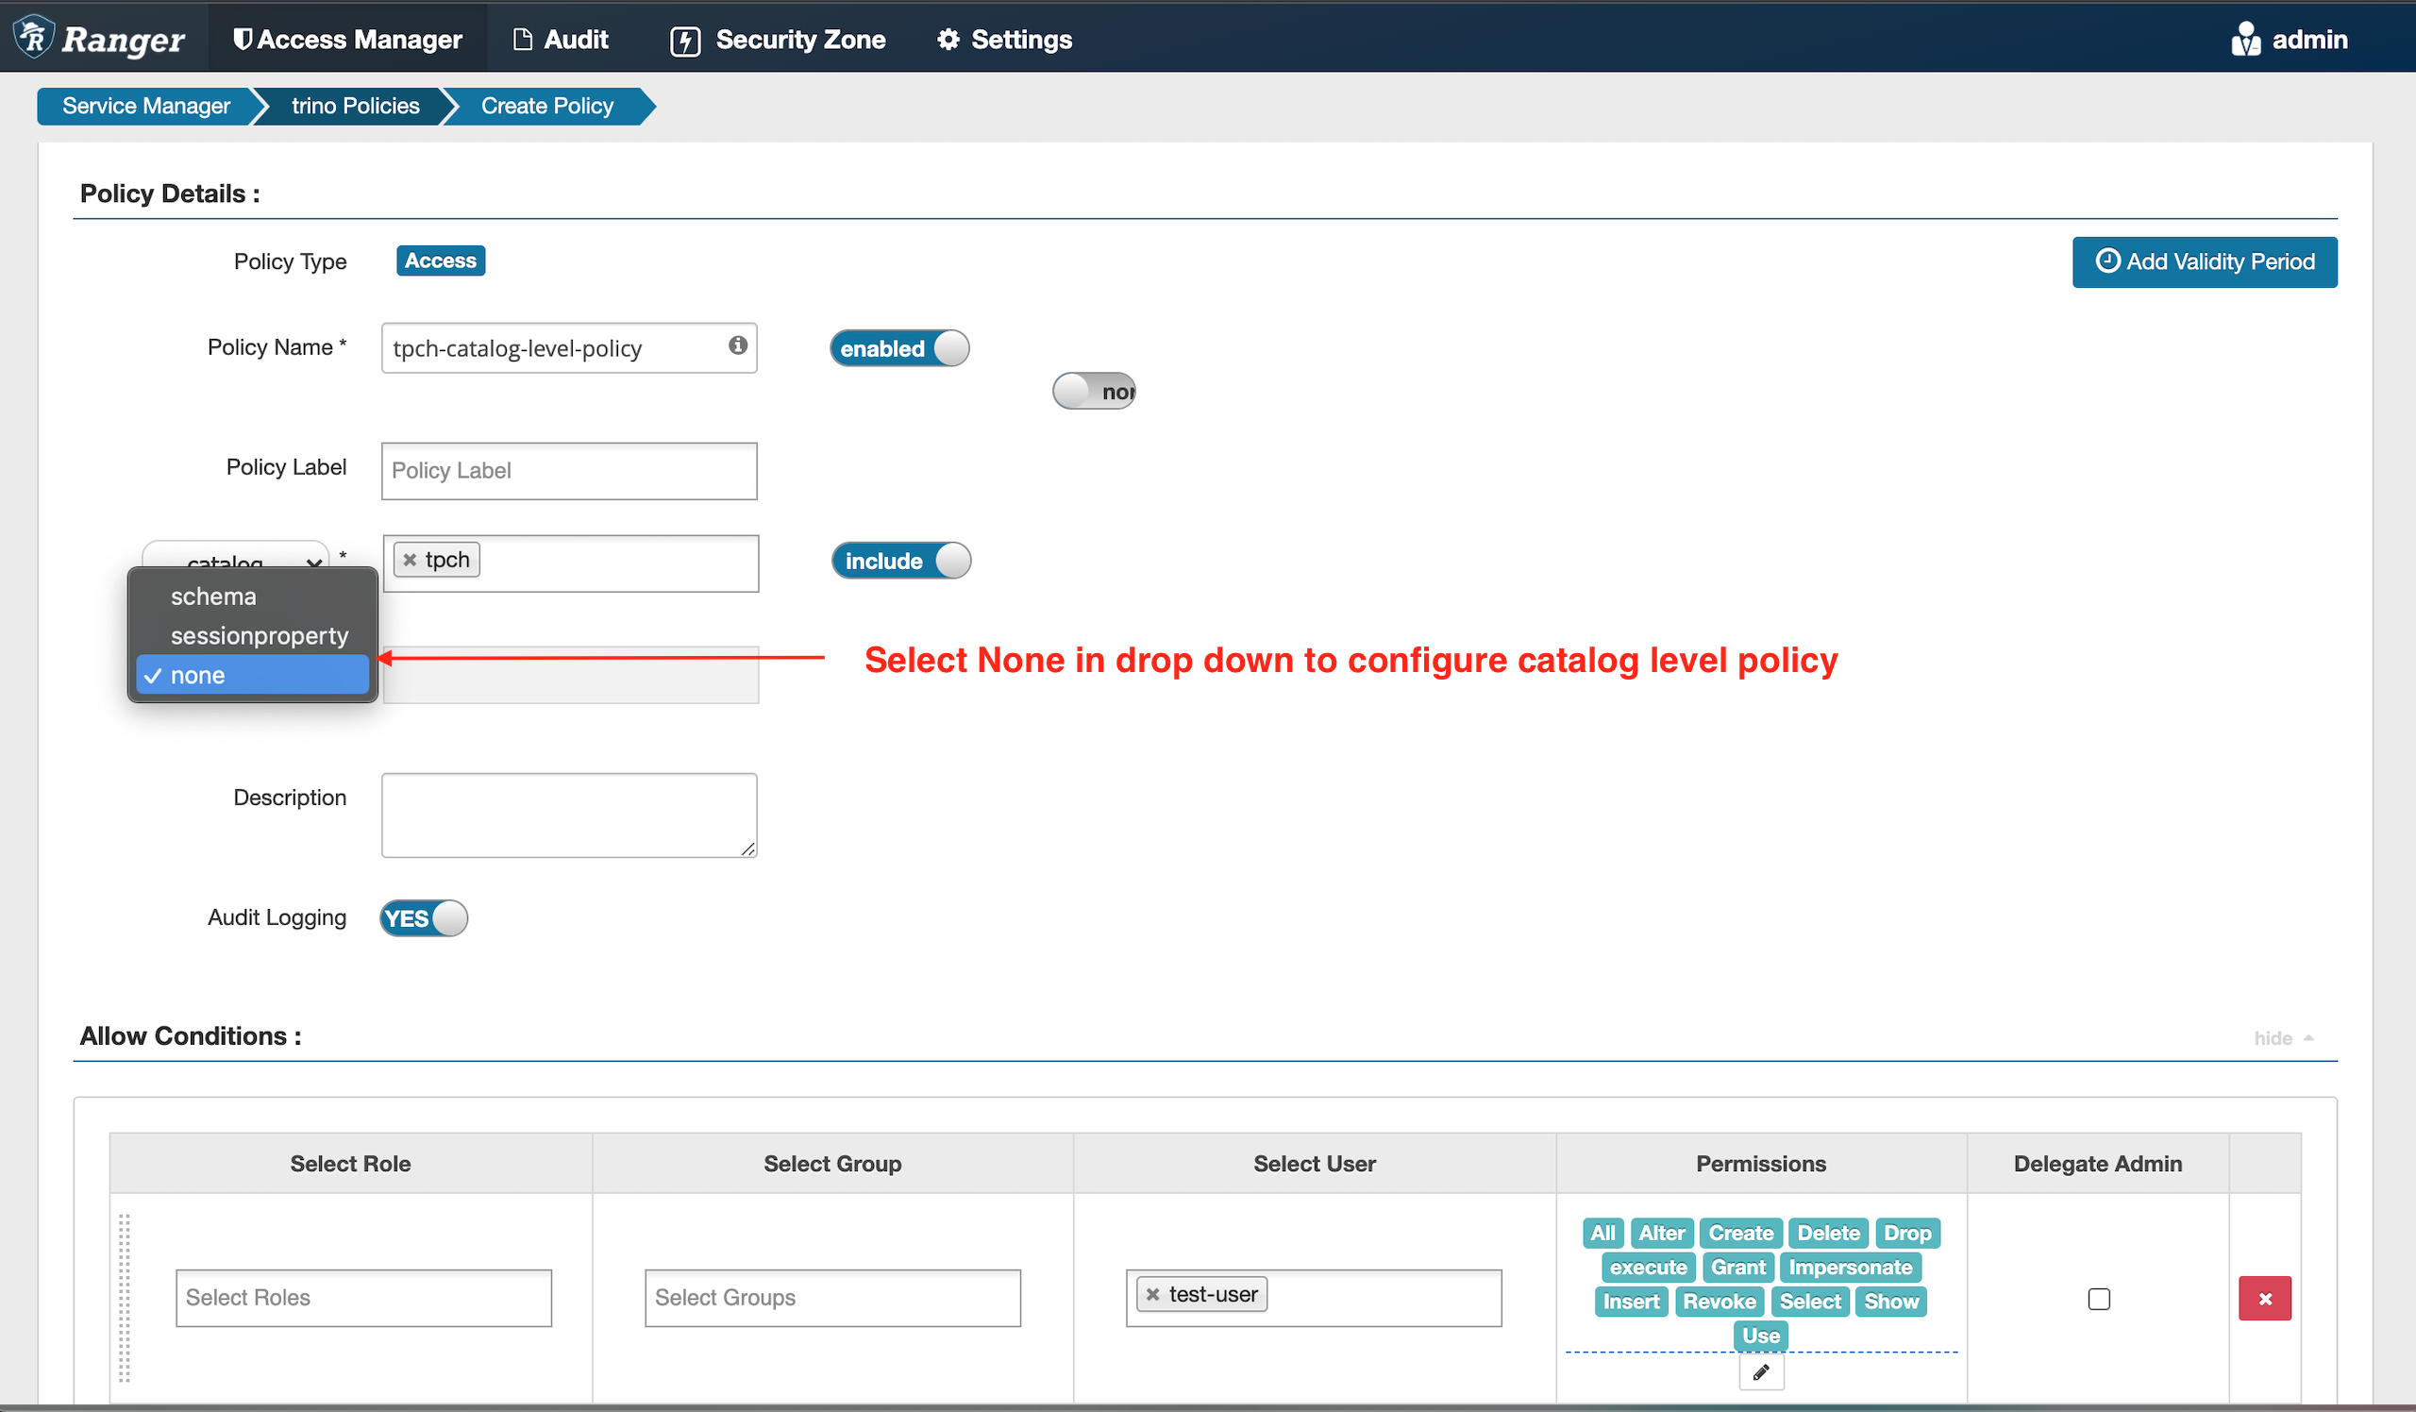The image size is (2416, 1412).
Task: Select schema from resource dropdown
Action: [213, 597]
